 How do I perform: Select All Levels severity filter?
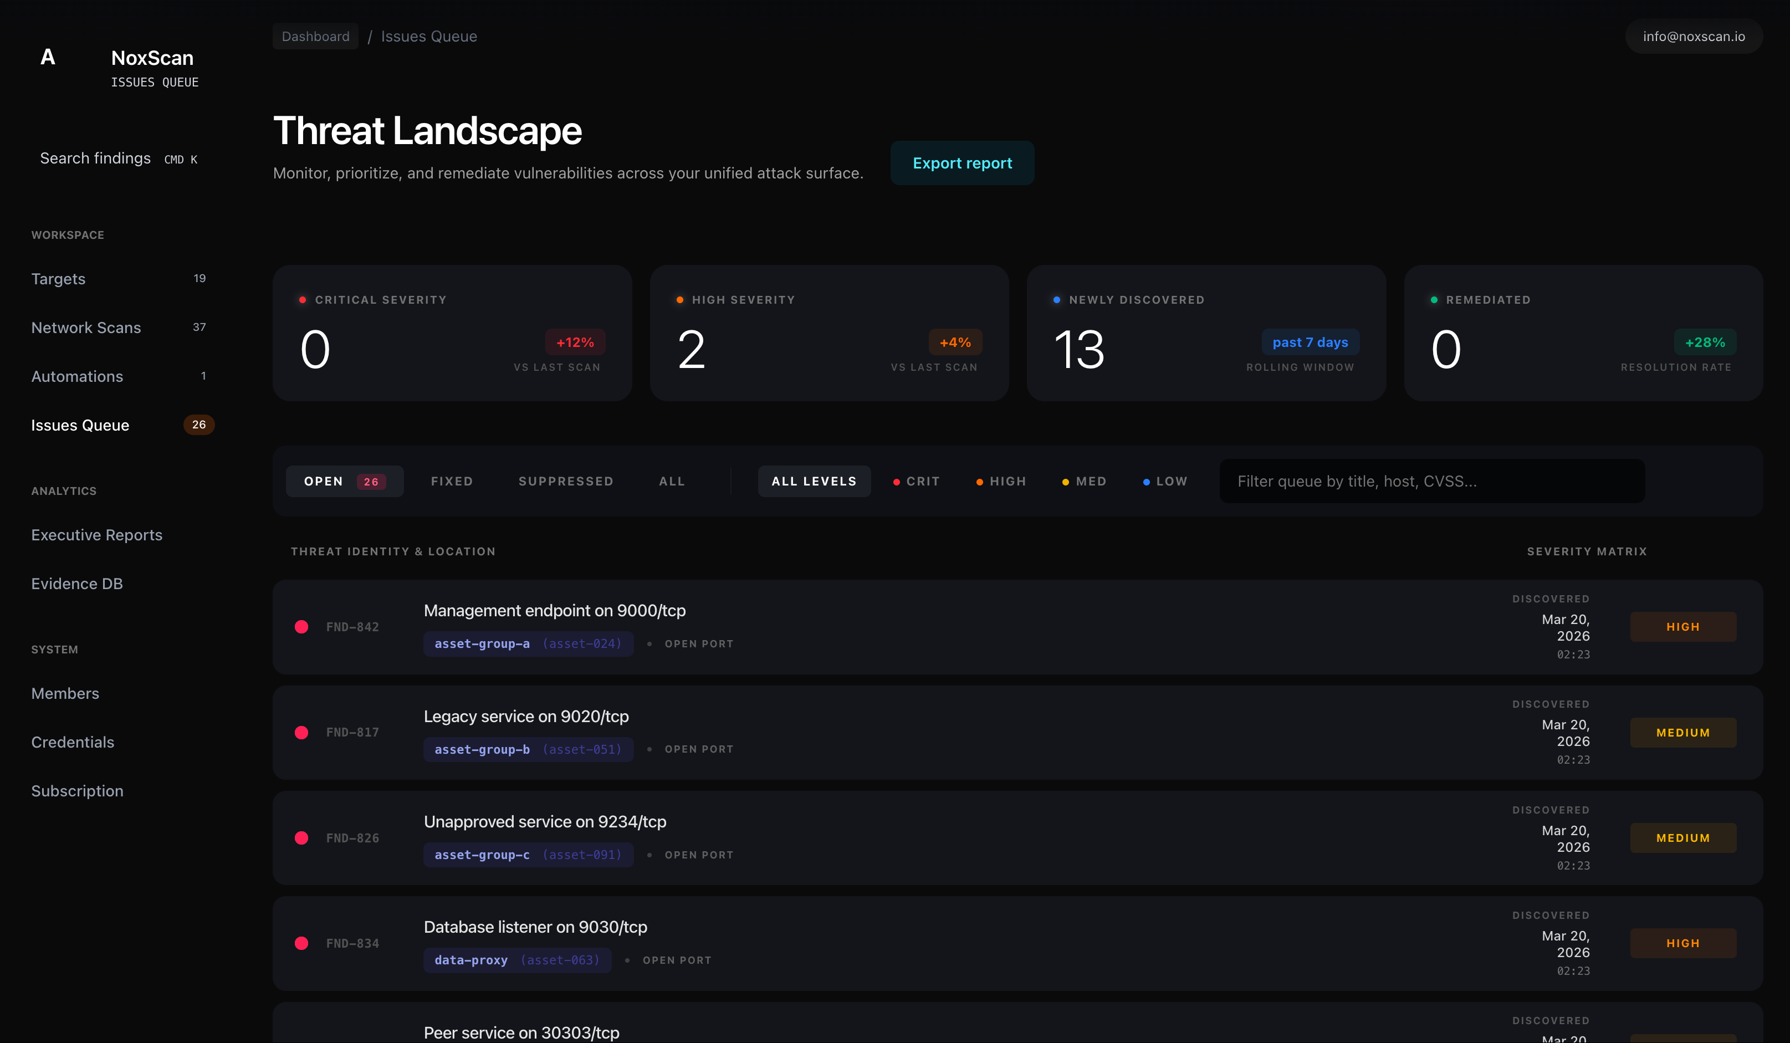pyautogui.click(x=814, y=481)
